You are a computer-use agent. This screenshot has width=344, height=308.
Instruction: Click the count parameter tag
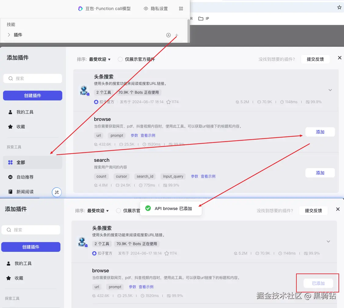click(x=101, y=176)
